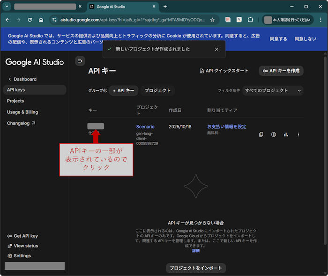Group by API キー toggle
This screenshot has width=328, height=276.
pyautogui.click(x=123, y=90)
